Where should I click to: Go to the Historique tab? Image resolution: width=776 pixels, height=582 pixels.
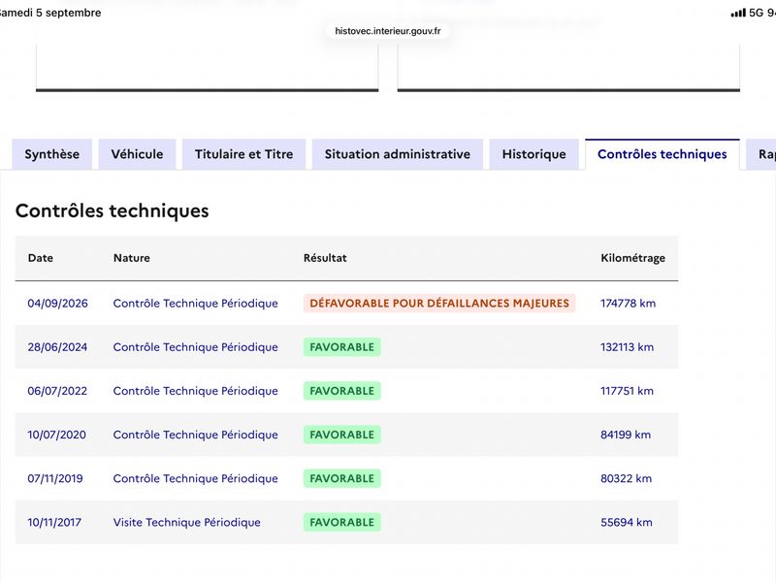point(534,154)
